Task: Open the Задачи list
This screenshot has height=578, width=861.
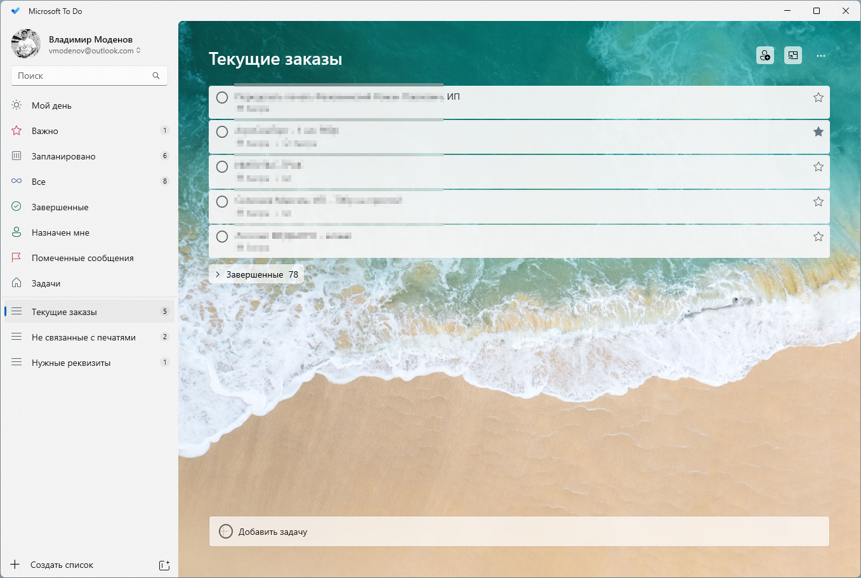Action: (x=89, y=283)
